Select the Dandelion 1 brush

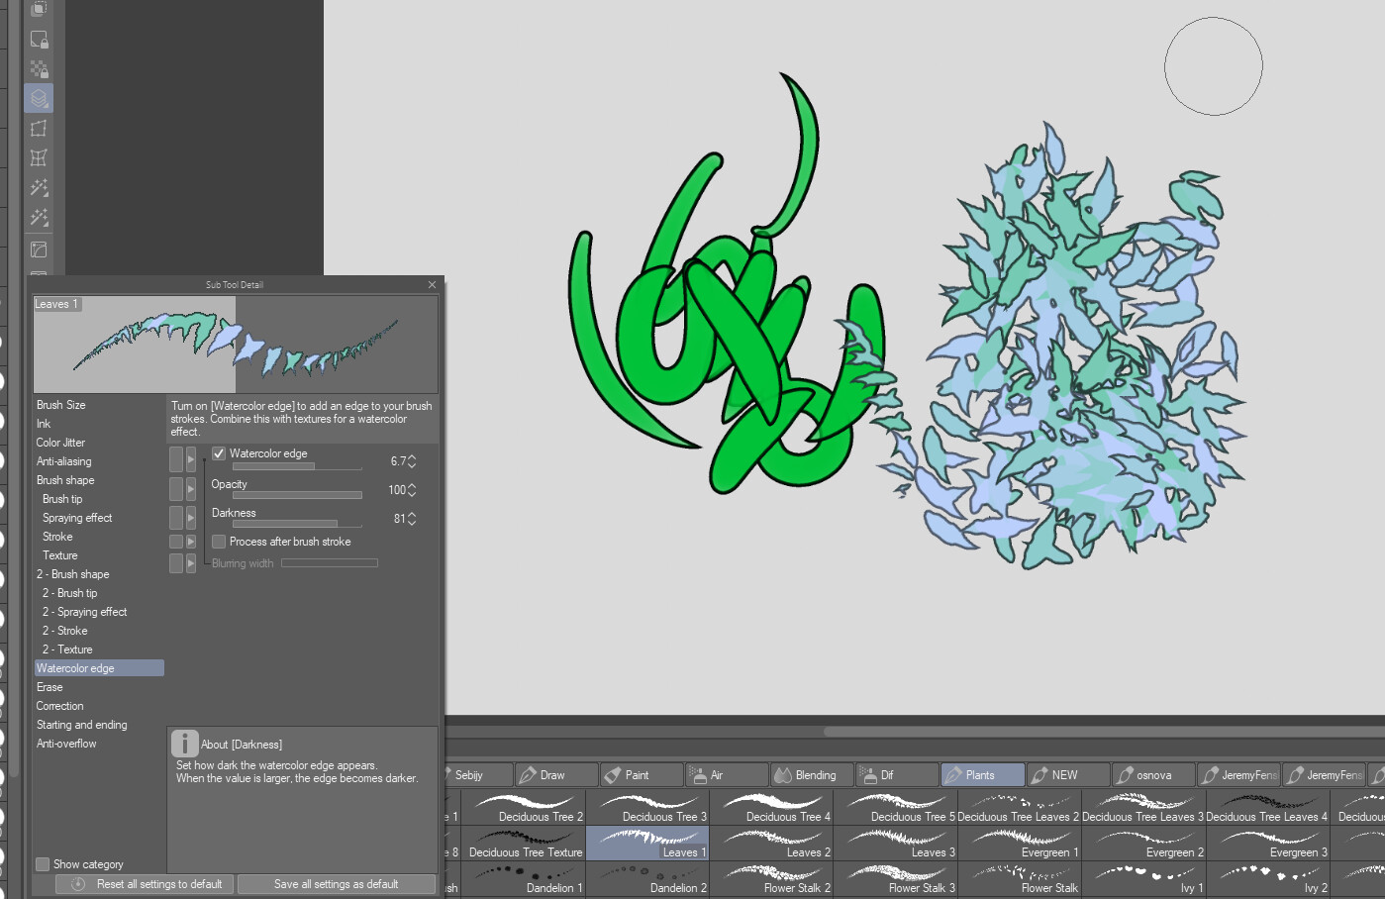525,878
